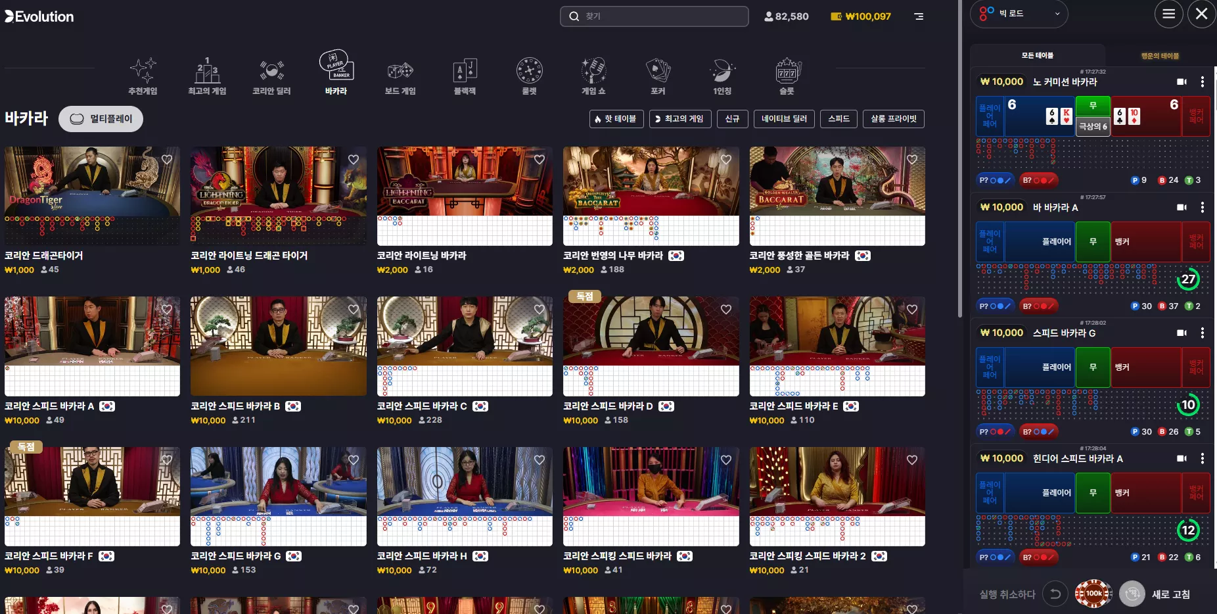Bet on 무 tie in 힌디어 스피드 바카라 A
The width and height of the screenshot is (1217, 614).
pyautogui.click(x=1093, y=493)
